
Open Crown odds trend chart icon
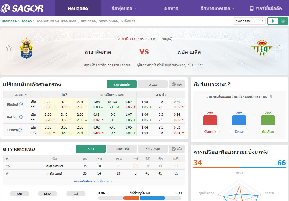point(20,130)
